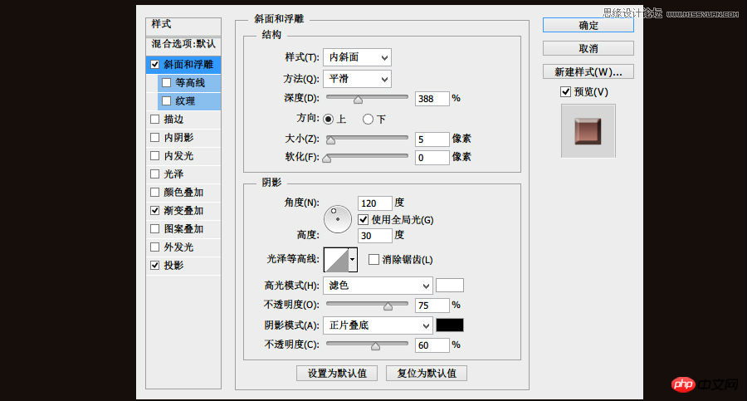Screen dimensions: 747x401
Task: Select direction 上 radio button
Action: (328, 120)
